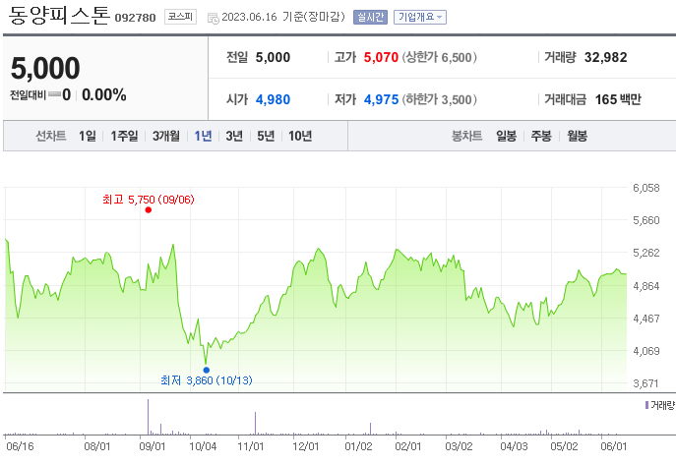This screenshot has width=676, height=465.
Task: Click the 2023.06.16 기준(장마감) date text
Action: coord(283,18)
